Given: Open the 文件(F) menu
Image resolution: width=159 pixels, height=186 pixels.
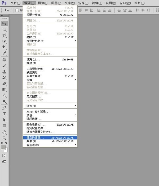Looking at the screenshot, I should click(x=15, y=3).
